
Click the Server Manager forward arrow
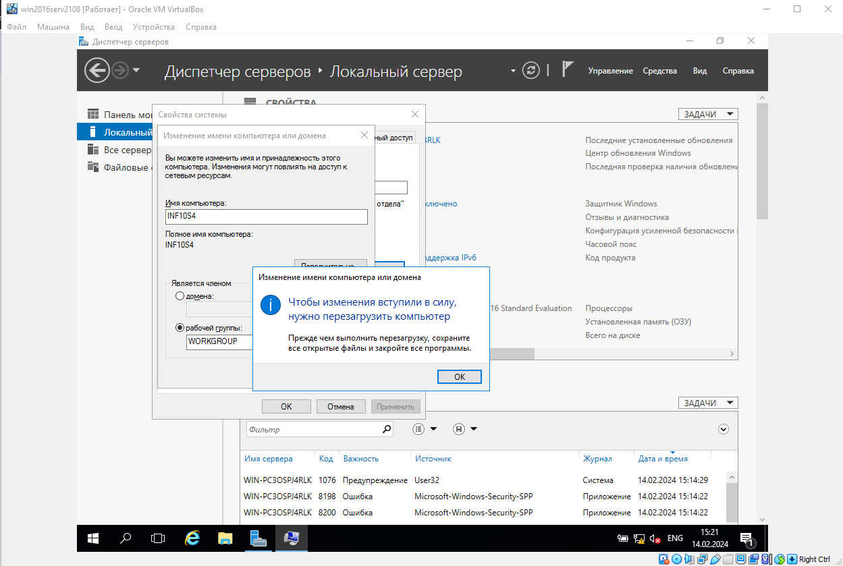point(120,70)
